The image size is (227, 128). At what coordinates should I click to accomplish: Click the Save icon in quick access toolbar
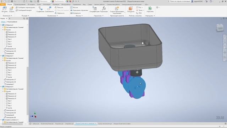point(12,1)
